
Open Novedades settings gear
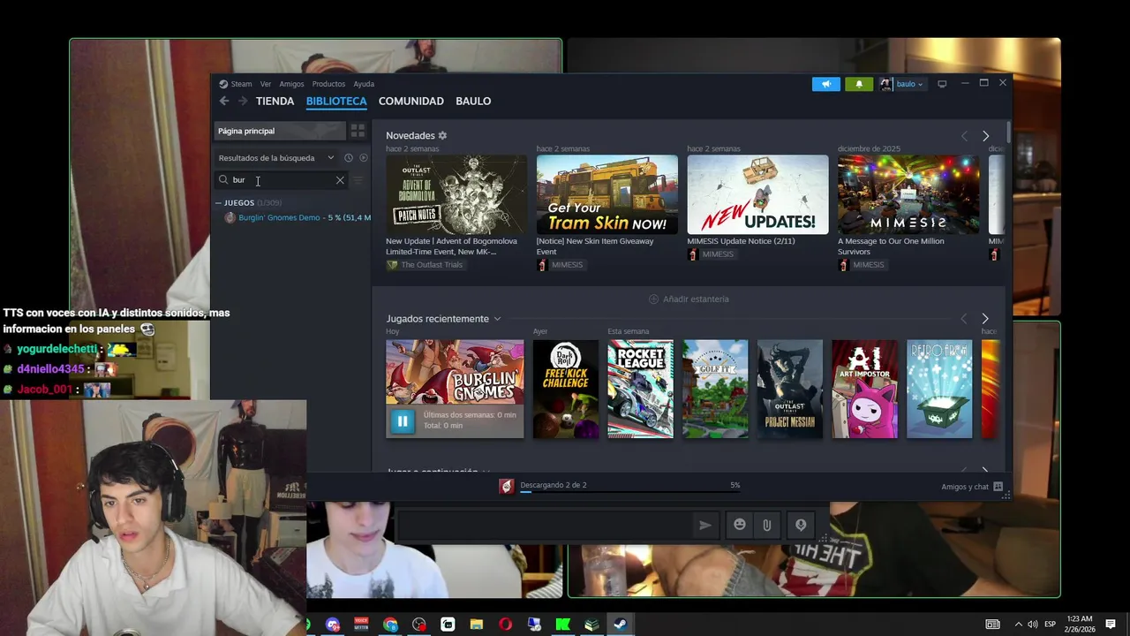click(442, 135)
